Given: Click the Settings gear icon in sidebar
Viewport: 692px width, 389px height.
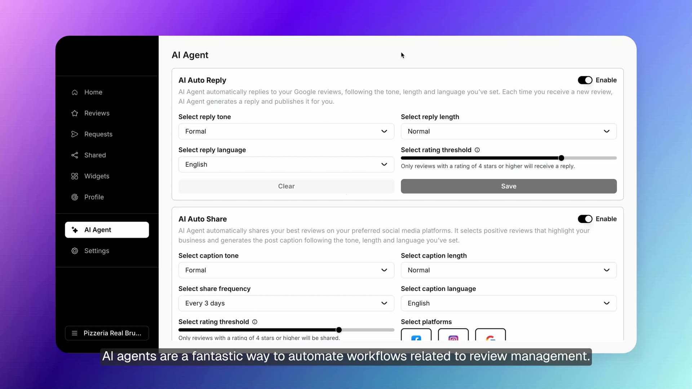Looking at the screenshot, I should click(x=75, y=251).
